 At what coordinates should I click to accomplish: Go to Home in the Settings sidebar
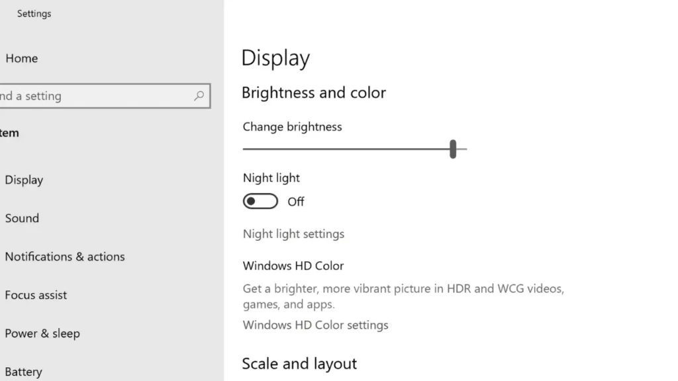point(21,58)
